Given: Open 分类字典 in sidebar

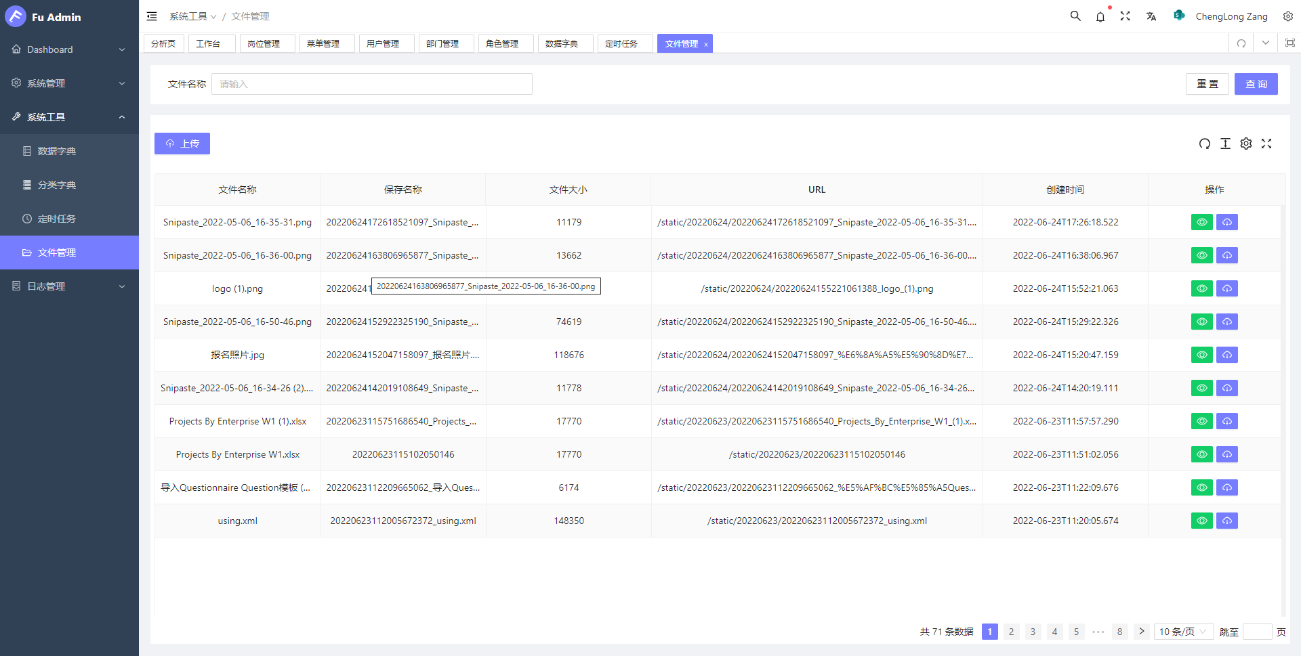Looking at the screenshot, I should pyautogui.click(x=69, y=185).
